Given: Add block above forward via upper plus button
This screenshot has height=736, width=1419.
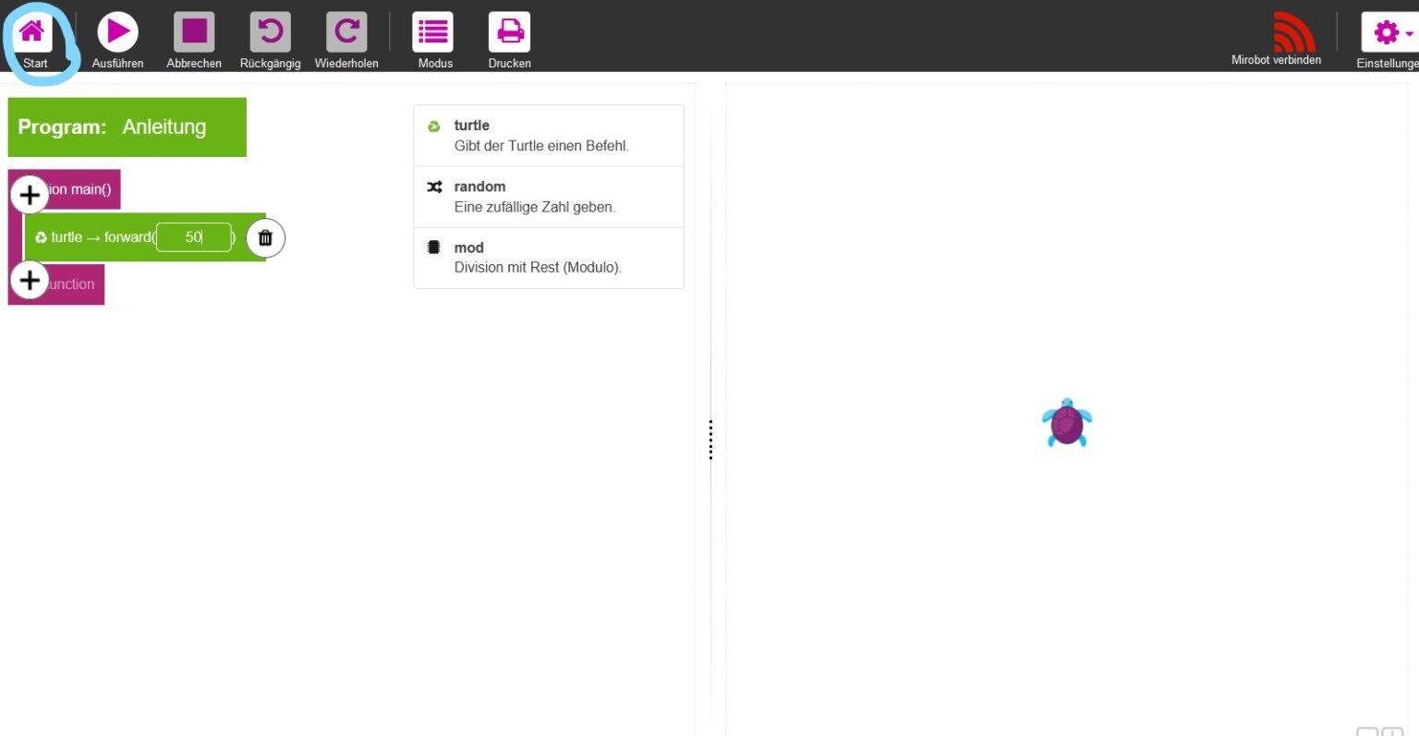Looking at the screenshot, I should (x=30, y=195).
